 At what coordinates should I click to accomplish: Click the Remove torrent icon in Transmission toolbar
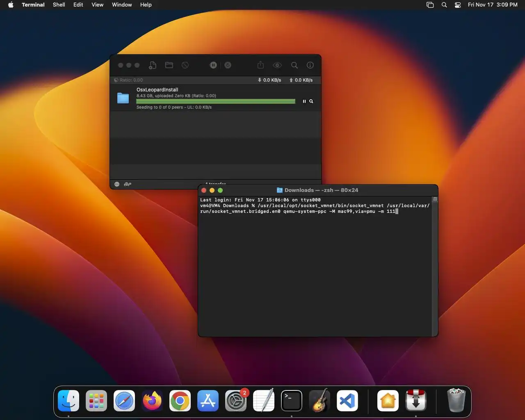pyautogui.click(x=185, y=65)
